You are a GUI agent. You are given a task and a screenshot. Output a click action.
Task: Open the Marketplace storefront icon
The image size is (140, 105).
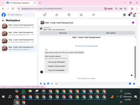(x=81, y=15)
